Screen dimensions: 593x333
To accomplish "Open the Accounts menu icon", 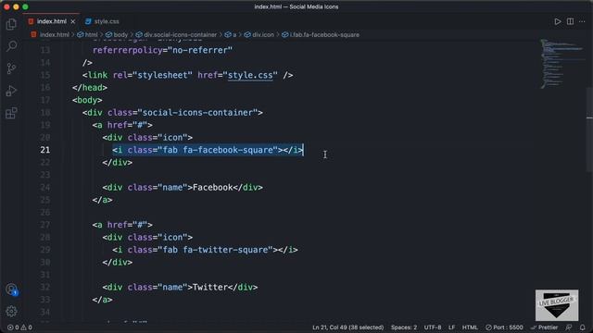I will coord(11,290).
